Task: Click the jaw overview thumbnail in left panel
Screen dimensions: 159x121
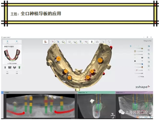Action: pos(12,55)
